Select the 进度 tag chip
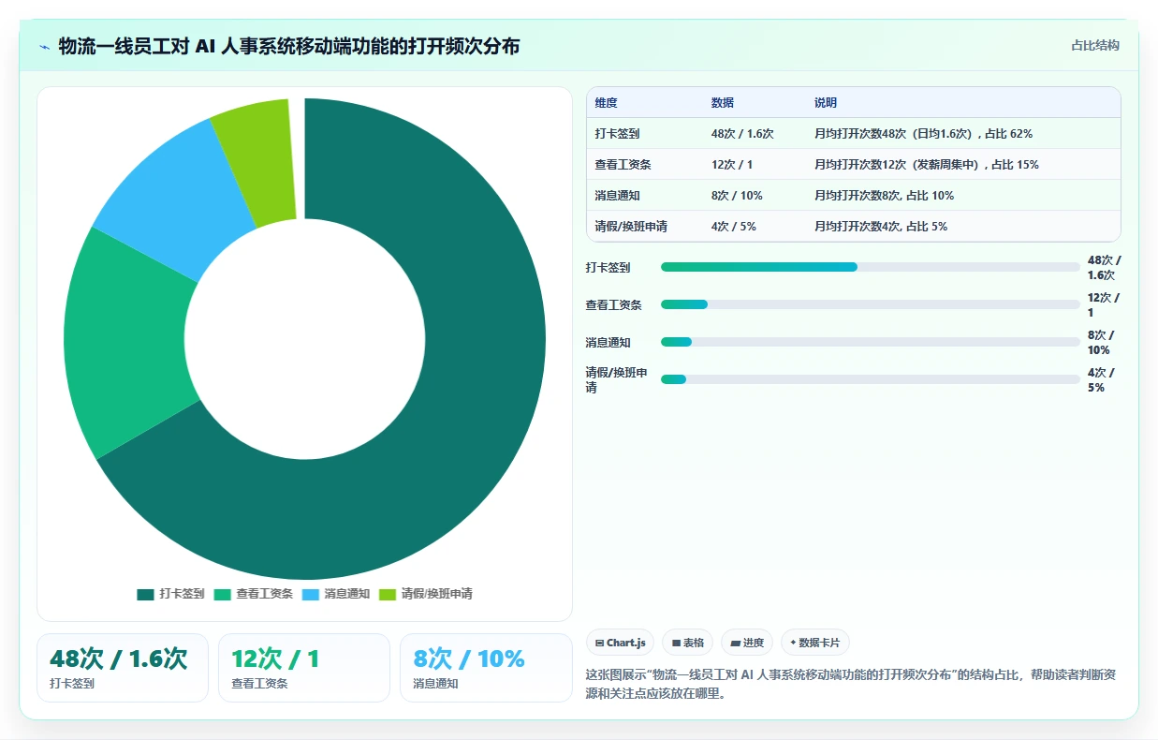Viewport: 1158px width, 740px height. click(747, 643)
